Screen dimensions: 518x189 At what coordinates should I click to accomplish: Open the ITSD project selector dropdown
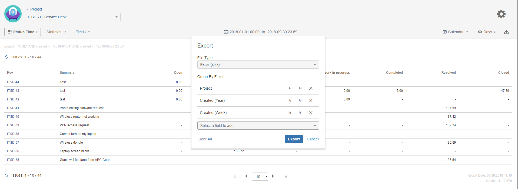[x=73, y=17]
